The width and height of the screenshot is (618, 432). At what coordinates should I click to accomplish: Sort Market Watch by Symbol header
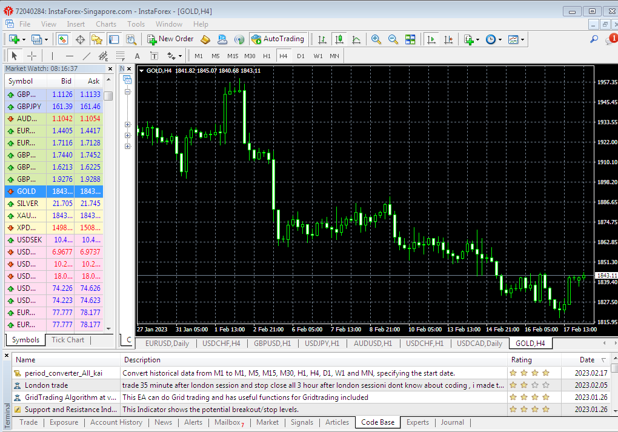(x=25, y=81)
